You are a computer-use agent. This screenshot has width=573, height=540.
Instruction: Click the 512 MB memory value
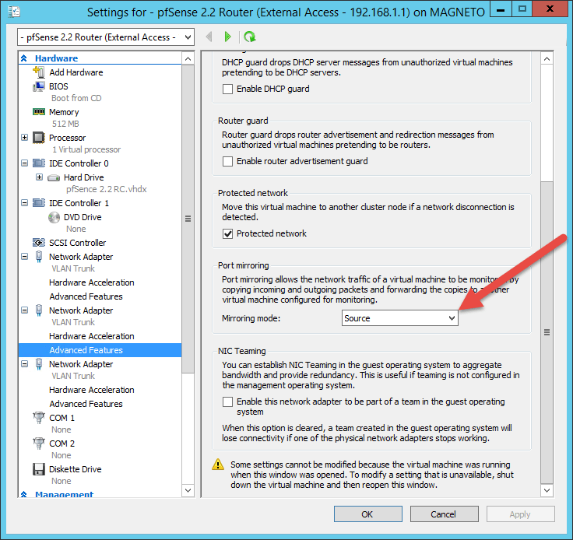tap(65, 124)
